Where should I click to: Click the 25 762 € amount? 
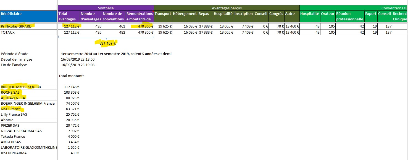(73, 114)
